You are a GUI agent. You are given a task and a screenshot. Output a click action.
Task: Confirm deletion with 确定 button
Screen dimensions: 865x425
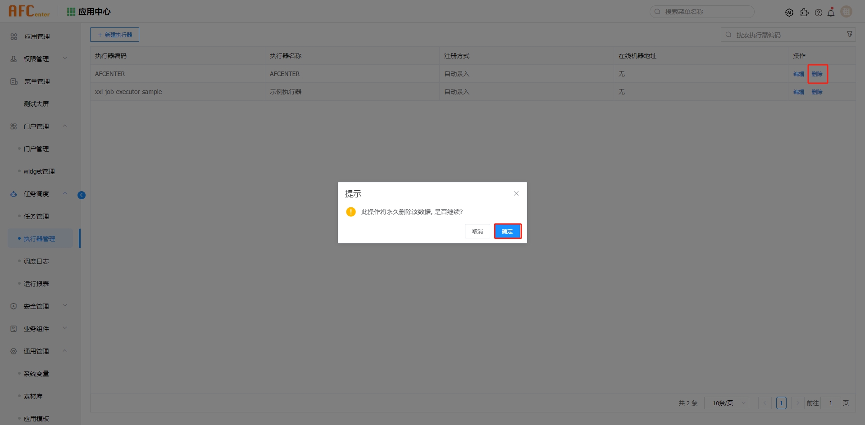click(x=508, y=231)
